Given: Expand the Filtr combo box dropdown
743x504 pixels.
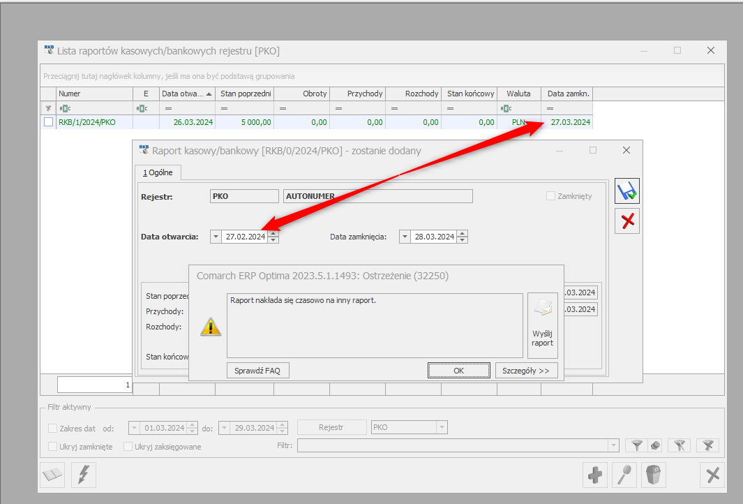Looking at the screenshot, I should pyautogui.click(x=614, y=445).
